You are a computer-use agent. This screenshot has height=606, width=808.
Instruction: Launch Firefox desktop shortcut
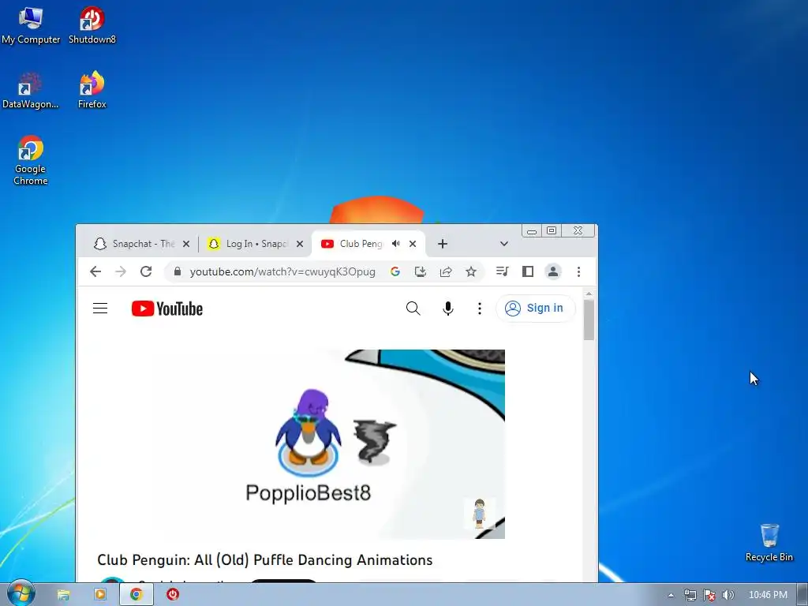coord(92,91)
